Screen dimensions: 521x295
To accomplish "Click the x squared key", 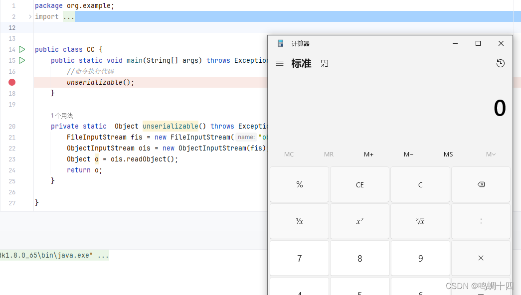I will (x=360, y=221).
